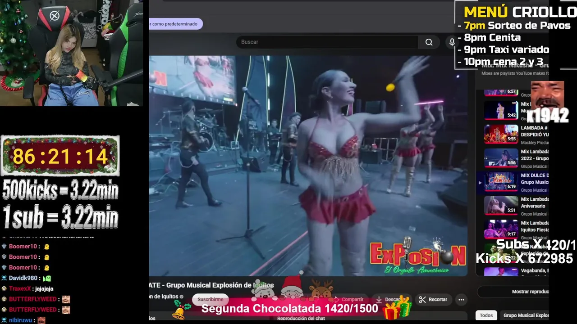Click the YouTube search magnifier button
This screenshot has height=324, width=577.
tap(429, 42)
